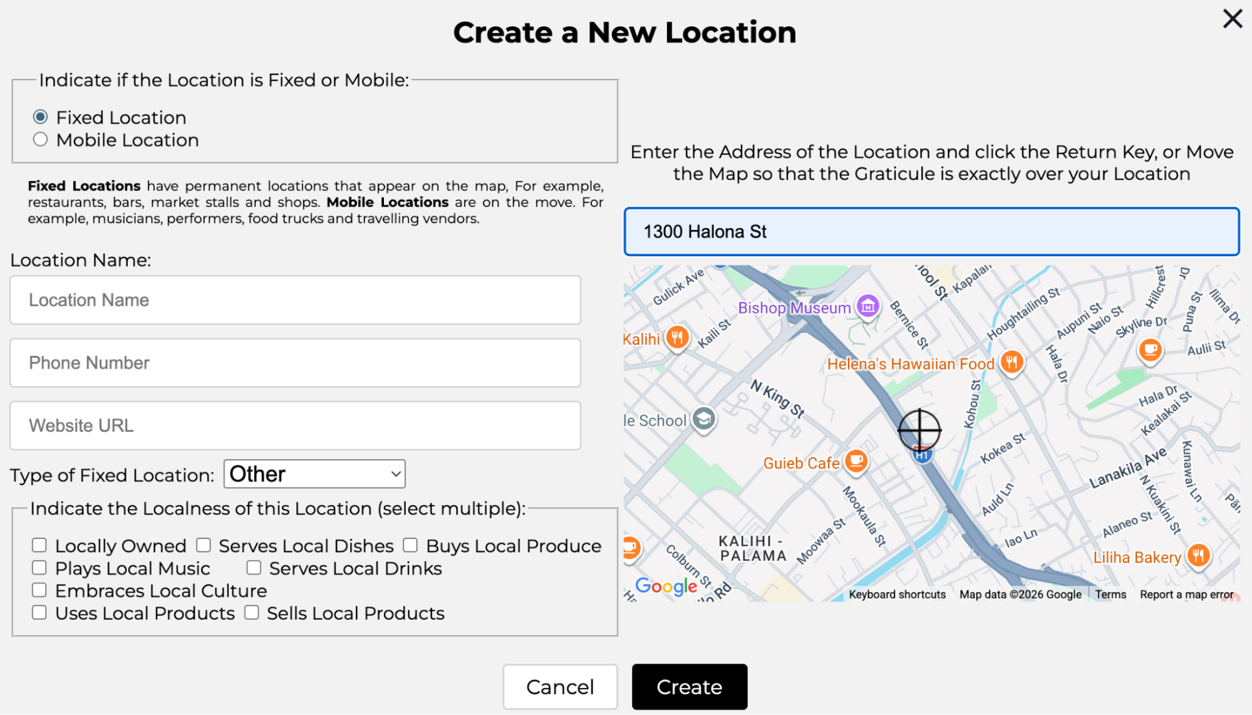Enable the Serves Local Drinks checkbox
The width and height of the screenshot is (1252, 715).
[x=254, y=568]
